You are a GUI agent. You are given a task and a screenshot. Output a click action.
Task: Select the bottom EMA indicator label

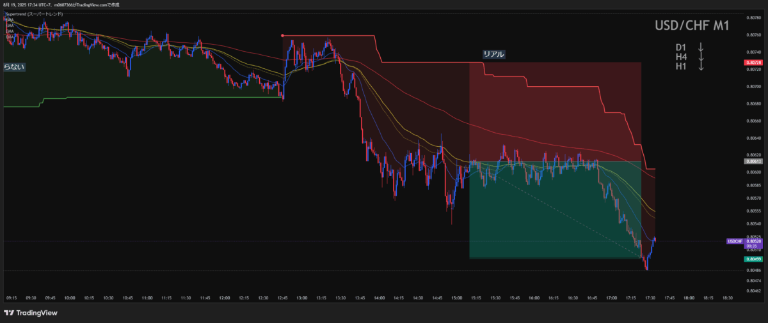click(10, 37)
